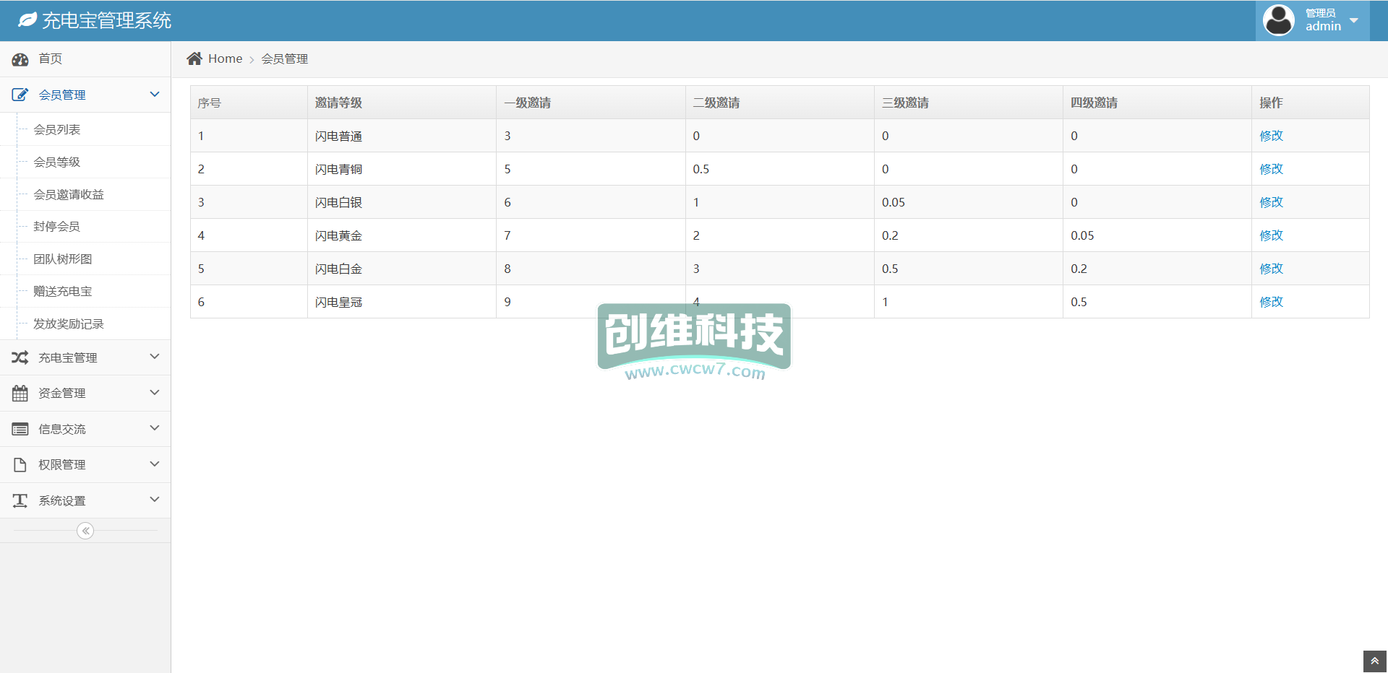This screenshot has width=1388, height=673.
Task: Click the leaf logo in header
Action: [x=27, y=20]
